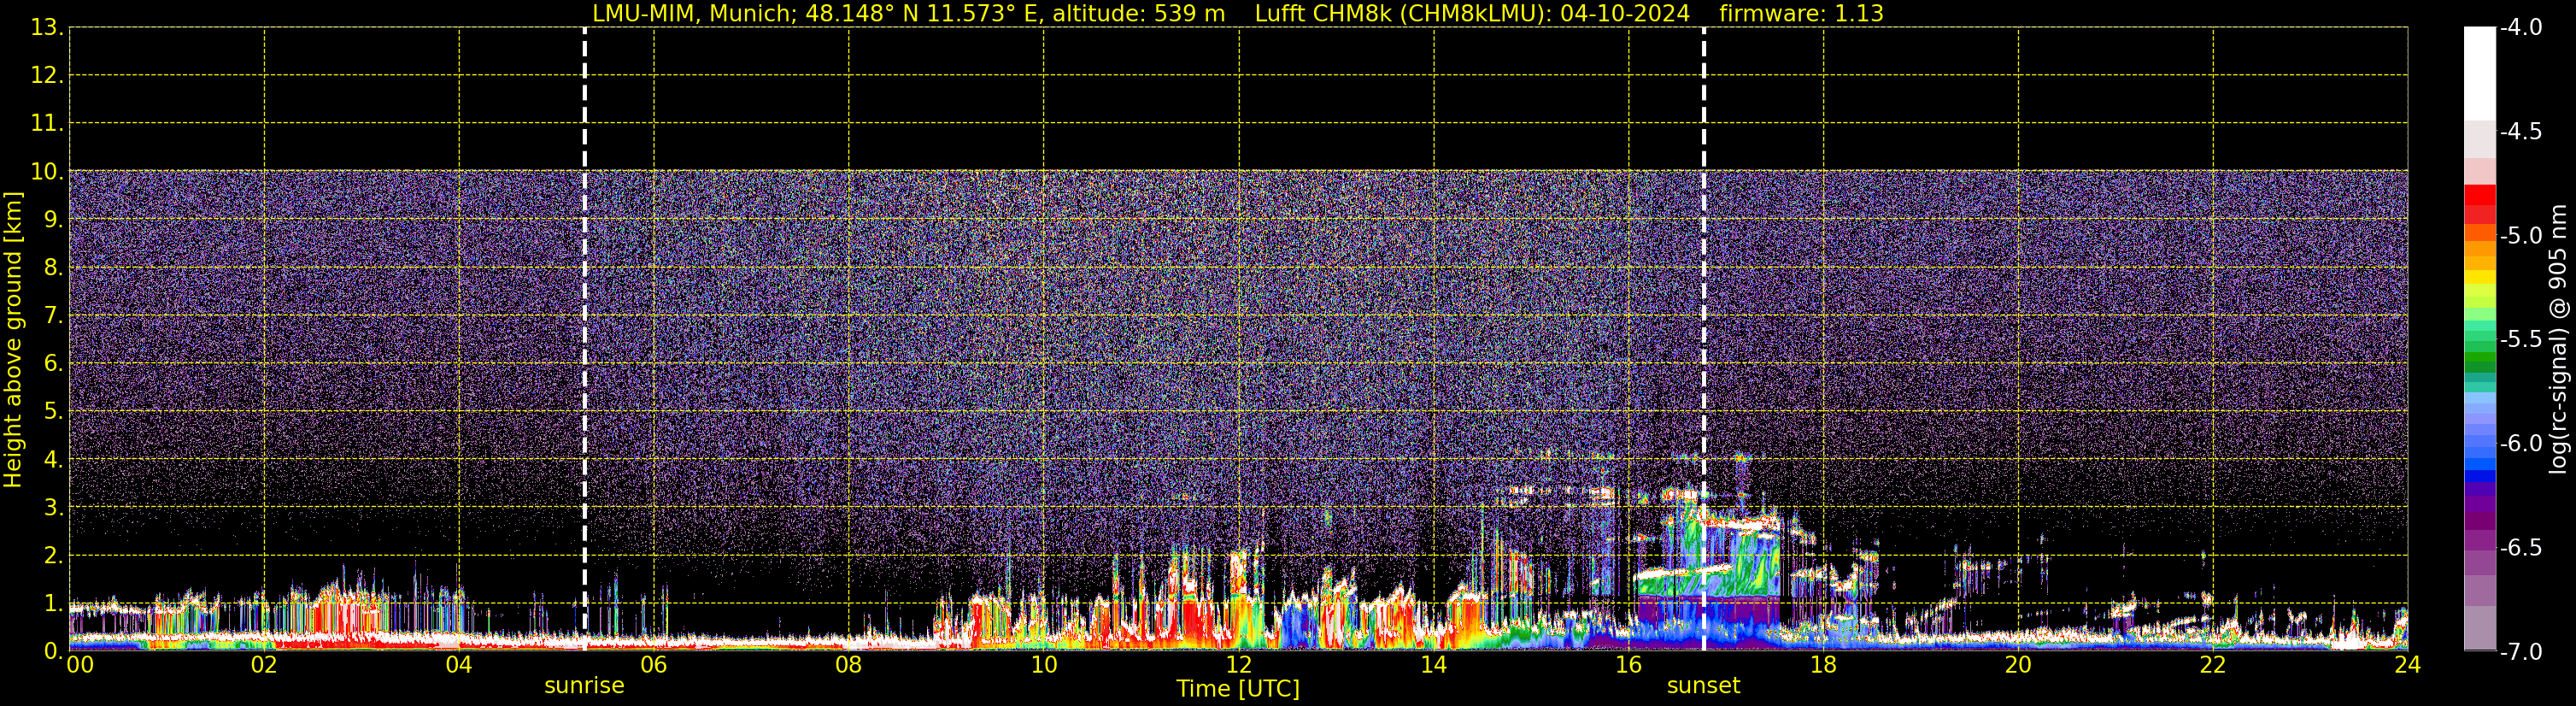Click the '24' time axis tick label
Screen dimensions: 2576x706
click(x=2408, y=665)
